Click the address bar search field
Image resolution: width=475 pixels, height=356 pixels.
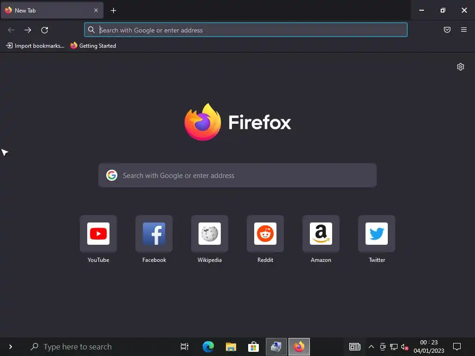click(246, 30)
